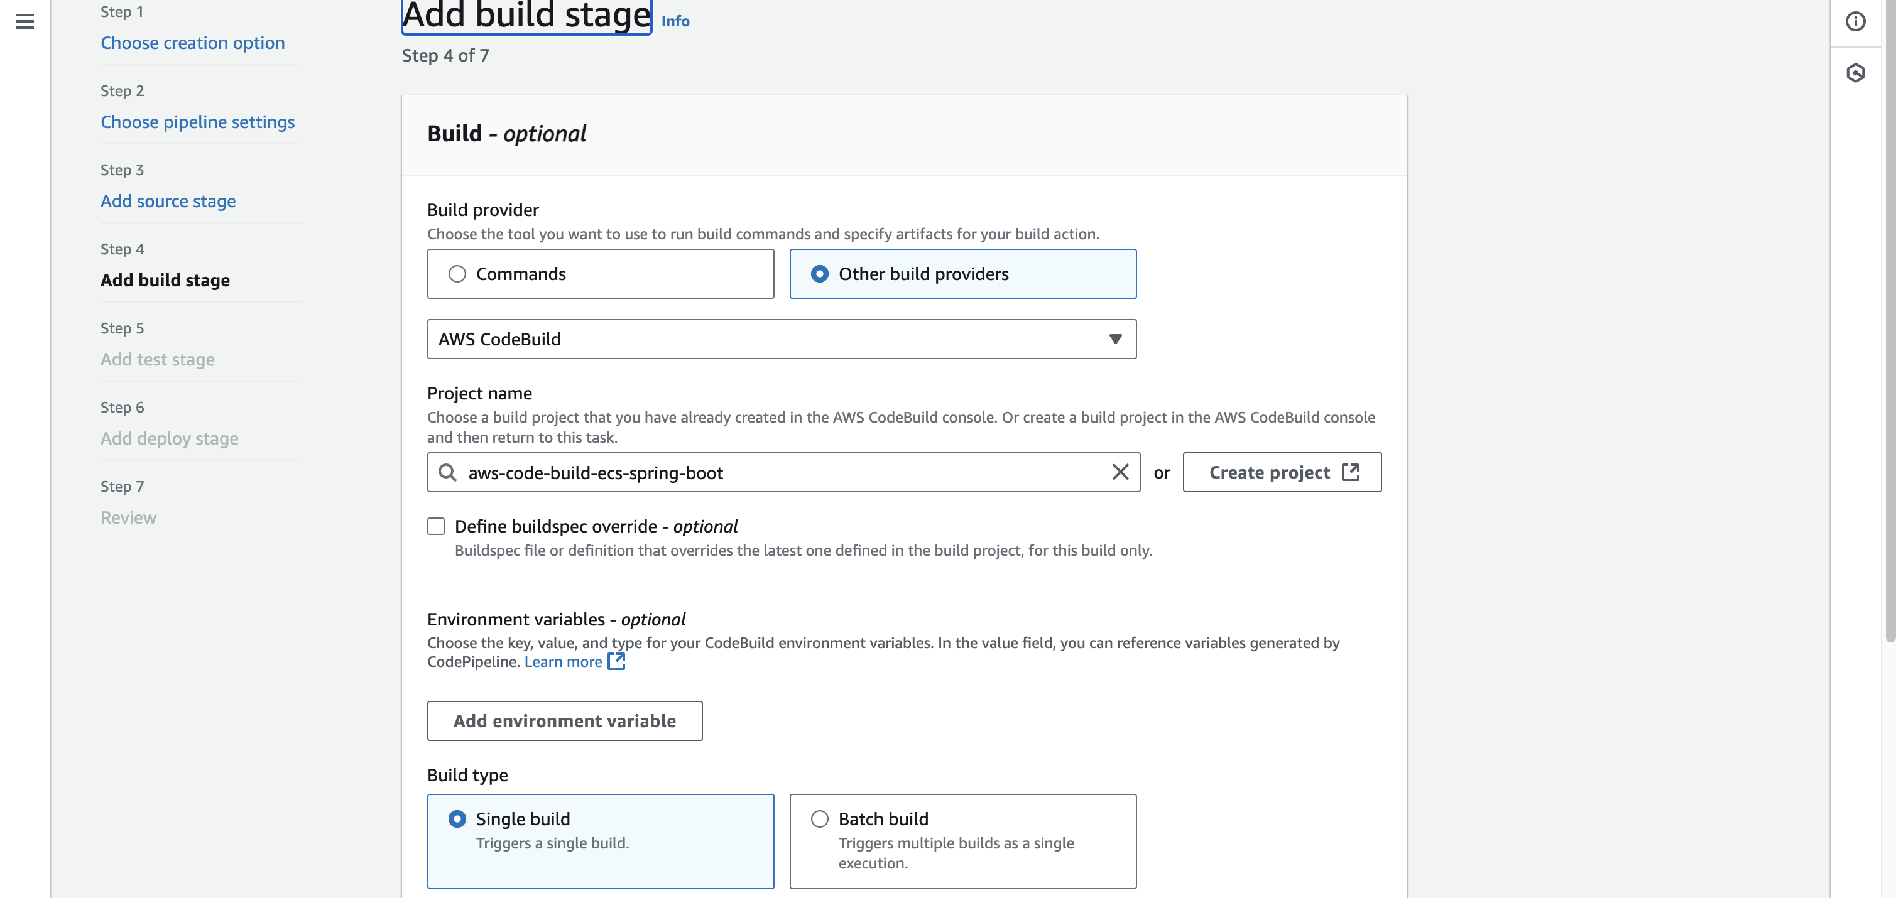Screen dimensions: 1896x898
Task: Select Other build providers option
Action: [819, 274]
